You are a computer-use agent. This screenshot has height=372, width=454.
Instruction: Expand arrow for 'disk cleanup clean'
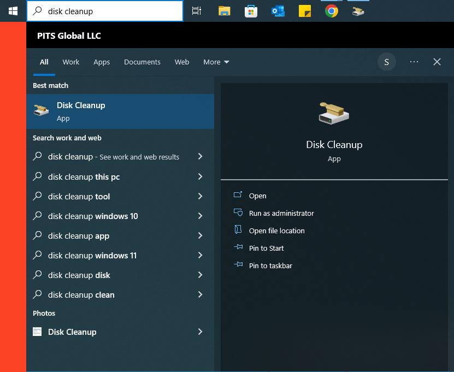click(200, 294)
